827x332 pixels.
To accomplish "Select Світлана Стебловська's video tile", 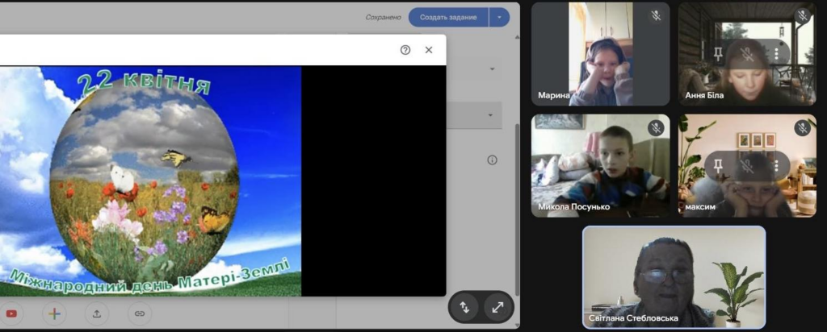I will (674, 276).
